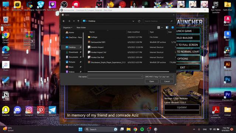Open Epic Games Launcher shortcut
The image size is (236, 133).
click(x=216, y=7)
